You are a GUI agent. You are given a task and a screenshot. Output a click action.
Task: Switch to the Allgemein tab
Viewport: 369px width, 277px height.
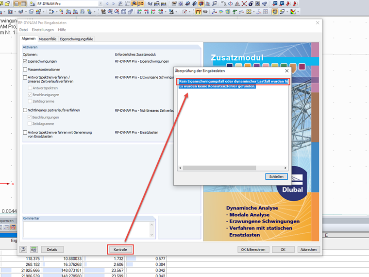click(29, 38)
